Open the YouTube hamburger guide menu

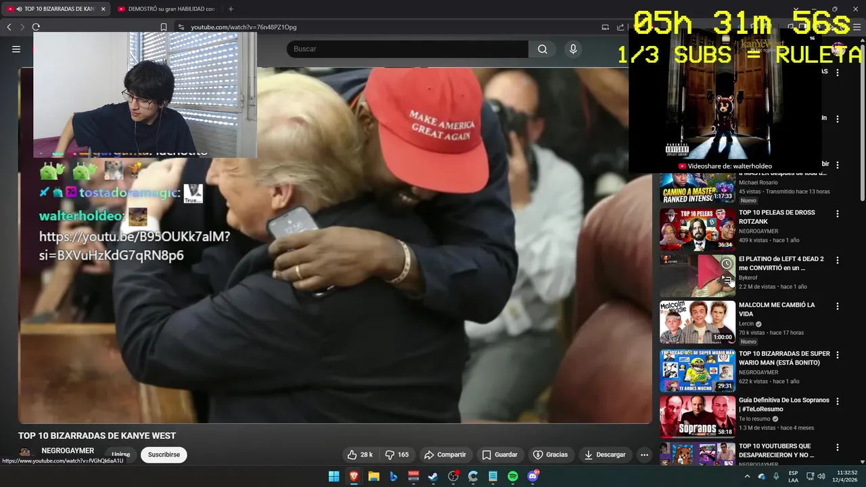(x=16, y=49)
